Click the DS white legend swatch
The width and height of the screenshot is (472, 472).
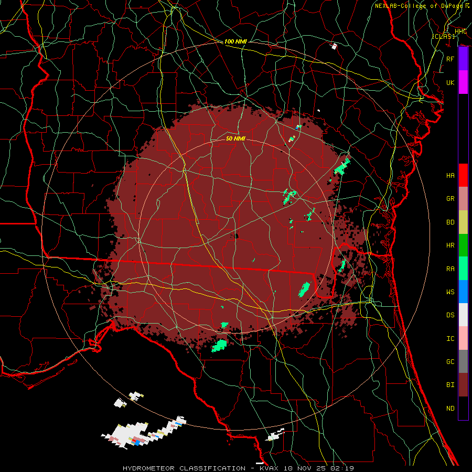click(463, 315)
